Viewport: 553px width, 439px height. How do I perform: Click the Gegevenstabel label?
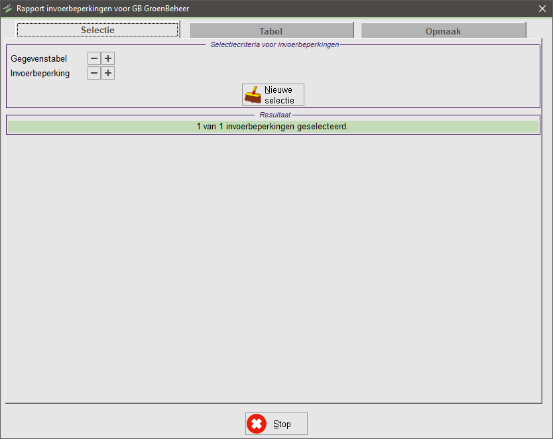tap(39, 59)
